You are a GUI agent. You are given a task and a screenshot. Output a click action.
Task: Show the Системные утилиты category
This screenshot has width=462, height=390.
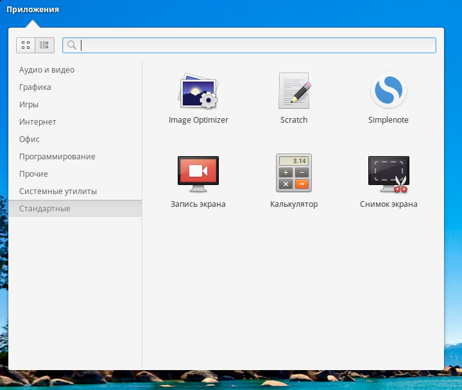pyautogui.click(x=58, y=191)
